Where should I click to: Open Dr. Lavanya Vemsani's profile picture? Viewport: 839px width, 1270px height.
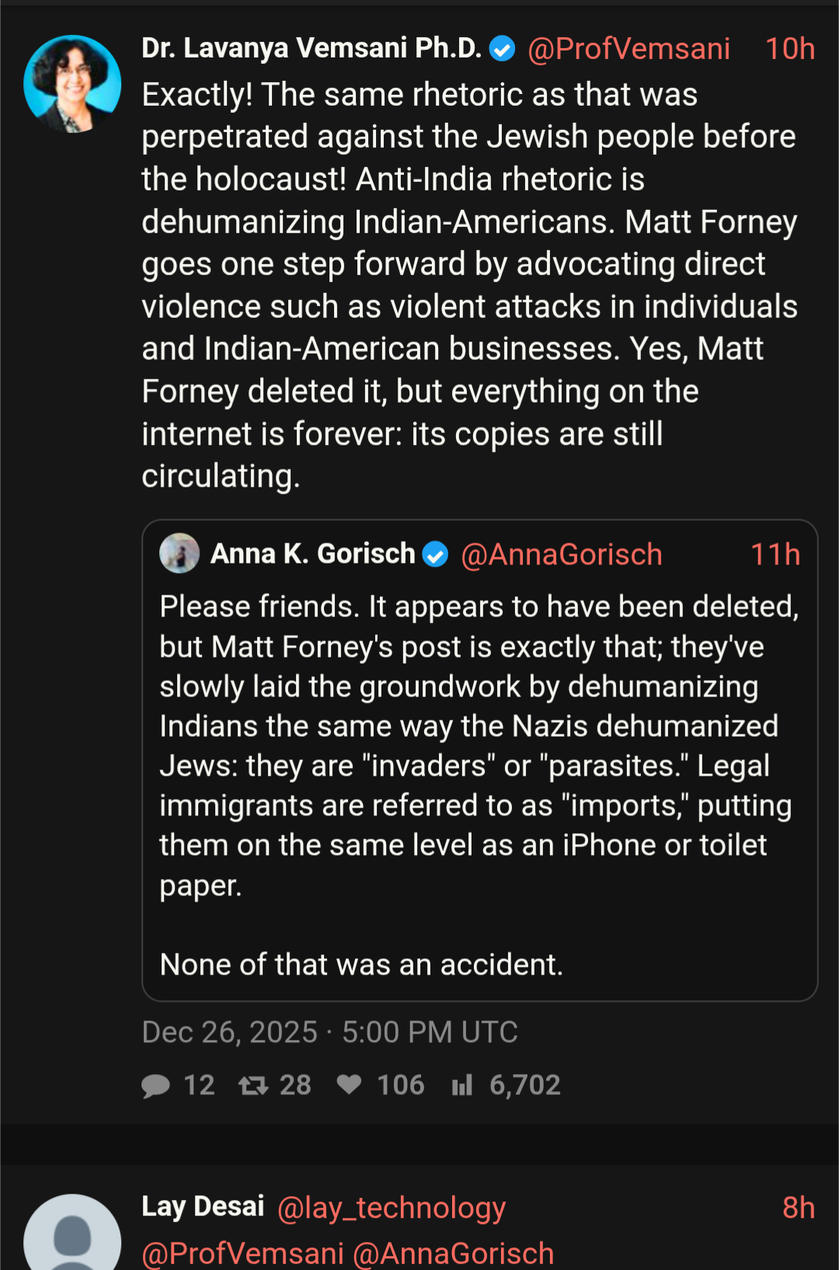(72, 84)
